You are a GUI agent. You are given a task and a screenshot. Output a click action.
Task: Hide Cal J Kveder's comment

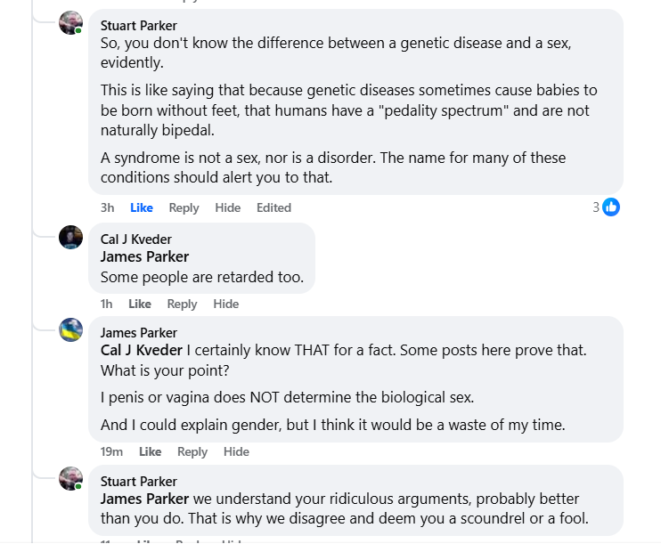[226, 304]
